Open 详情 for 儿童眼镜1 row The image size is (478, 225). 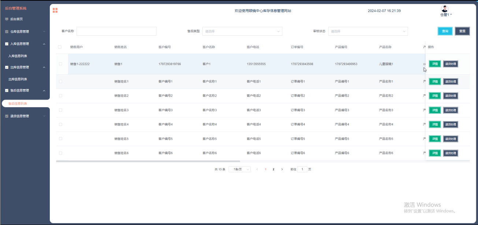click(x=435, y=64)
